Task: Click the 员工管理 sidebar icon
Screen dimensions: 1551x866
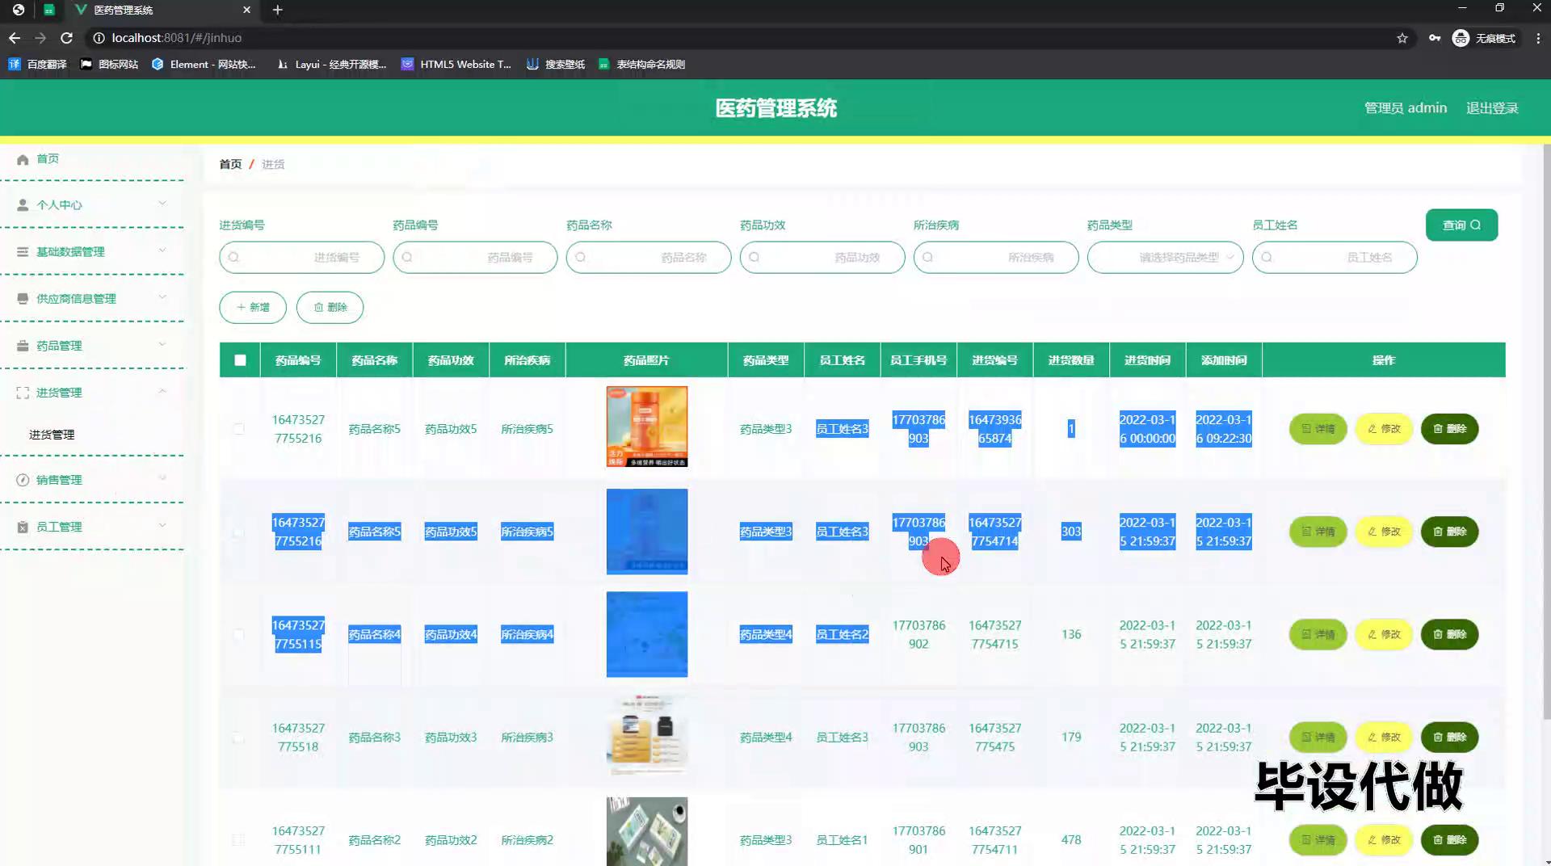Action: tap(23, 527)
